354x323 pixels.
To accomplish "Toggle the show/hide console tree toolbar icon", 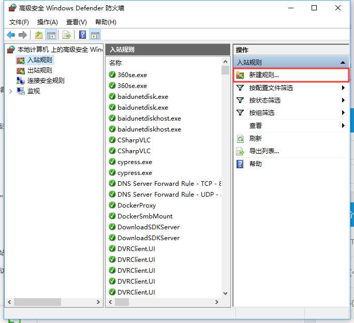I will point(51,35).
